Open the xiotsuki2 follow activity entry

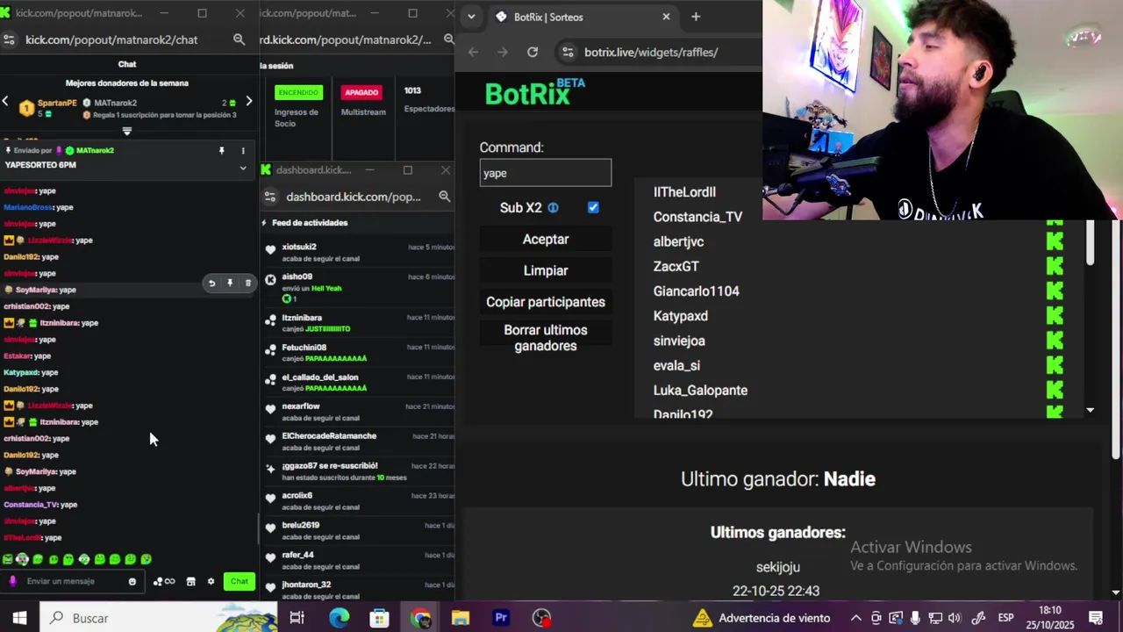pos(359,252)
